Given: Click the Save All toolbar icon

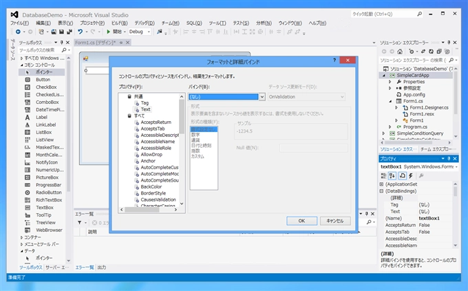Looking at the screenshot, I should (70, 32).
